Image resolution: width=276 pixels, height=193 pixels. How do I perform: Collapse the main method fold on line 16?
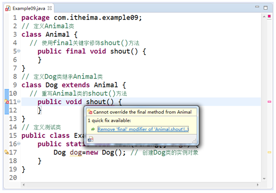tap(19, 144)
